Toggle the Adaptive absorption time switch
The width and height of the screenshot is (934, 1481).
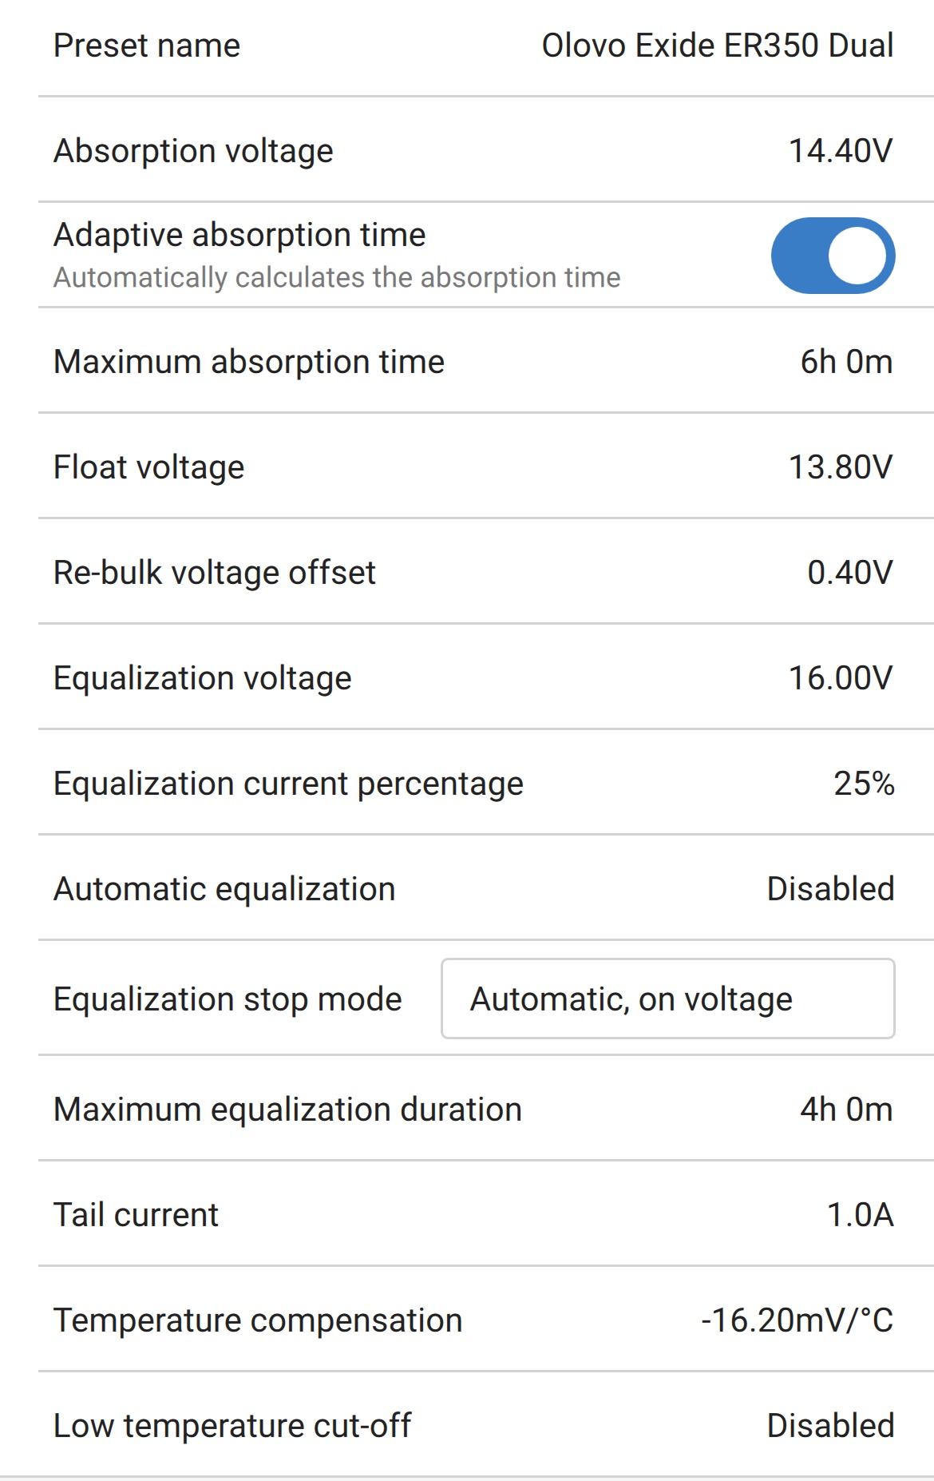pos(833,256)
